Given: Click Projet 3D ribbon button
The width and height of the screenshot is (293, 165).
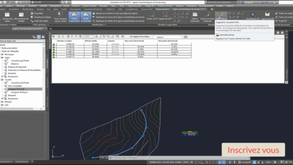Looking at the screenshot, I should click(x=281, y=21).
